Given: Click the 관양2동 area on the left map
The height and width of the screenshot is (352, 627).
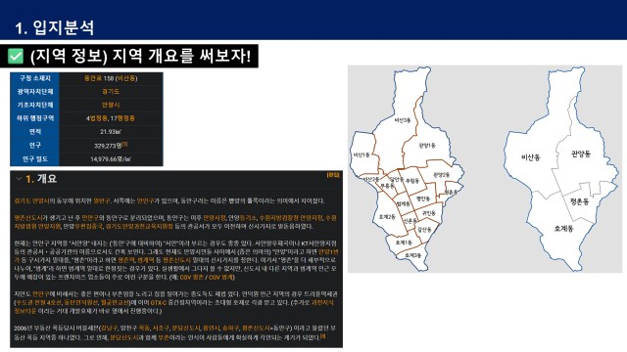Looking at the screenshot, I should (x=442, y=175).
